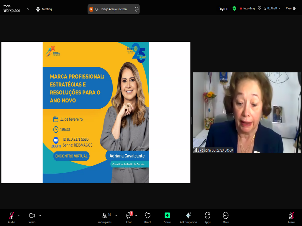
Task: Expand video settings caret
Action: coord(40,215)
